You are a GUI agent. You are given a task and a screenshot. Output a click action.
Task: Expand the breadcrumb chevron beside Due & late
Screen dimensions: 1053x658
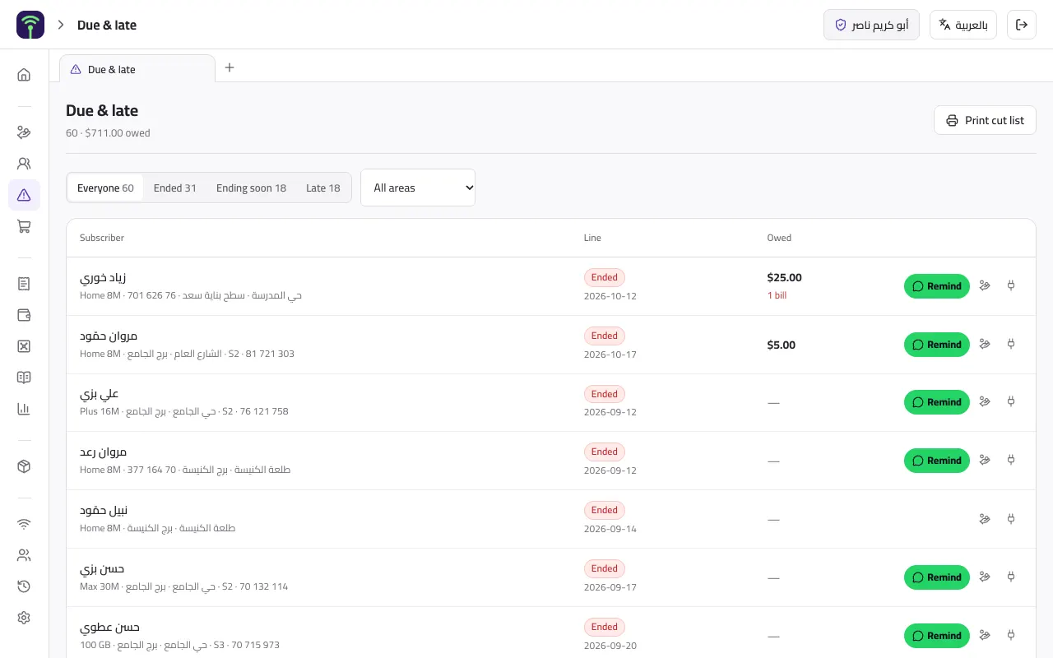pyautogui.click(x=61, y=25)
